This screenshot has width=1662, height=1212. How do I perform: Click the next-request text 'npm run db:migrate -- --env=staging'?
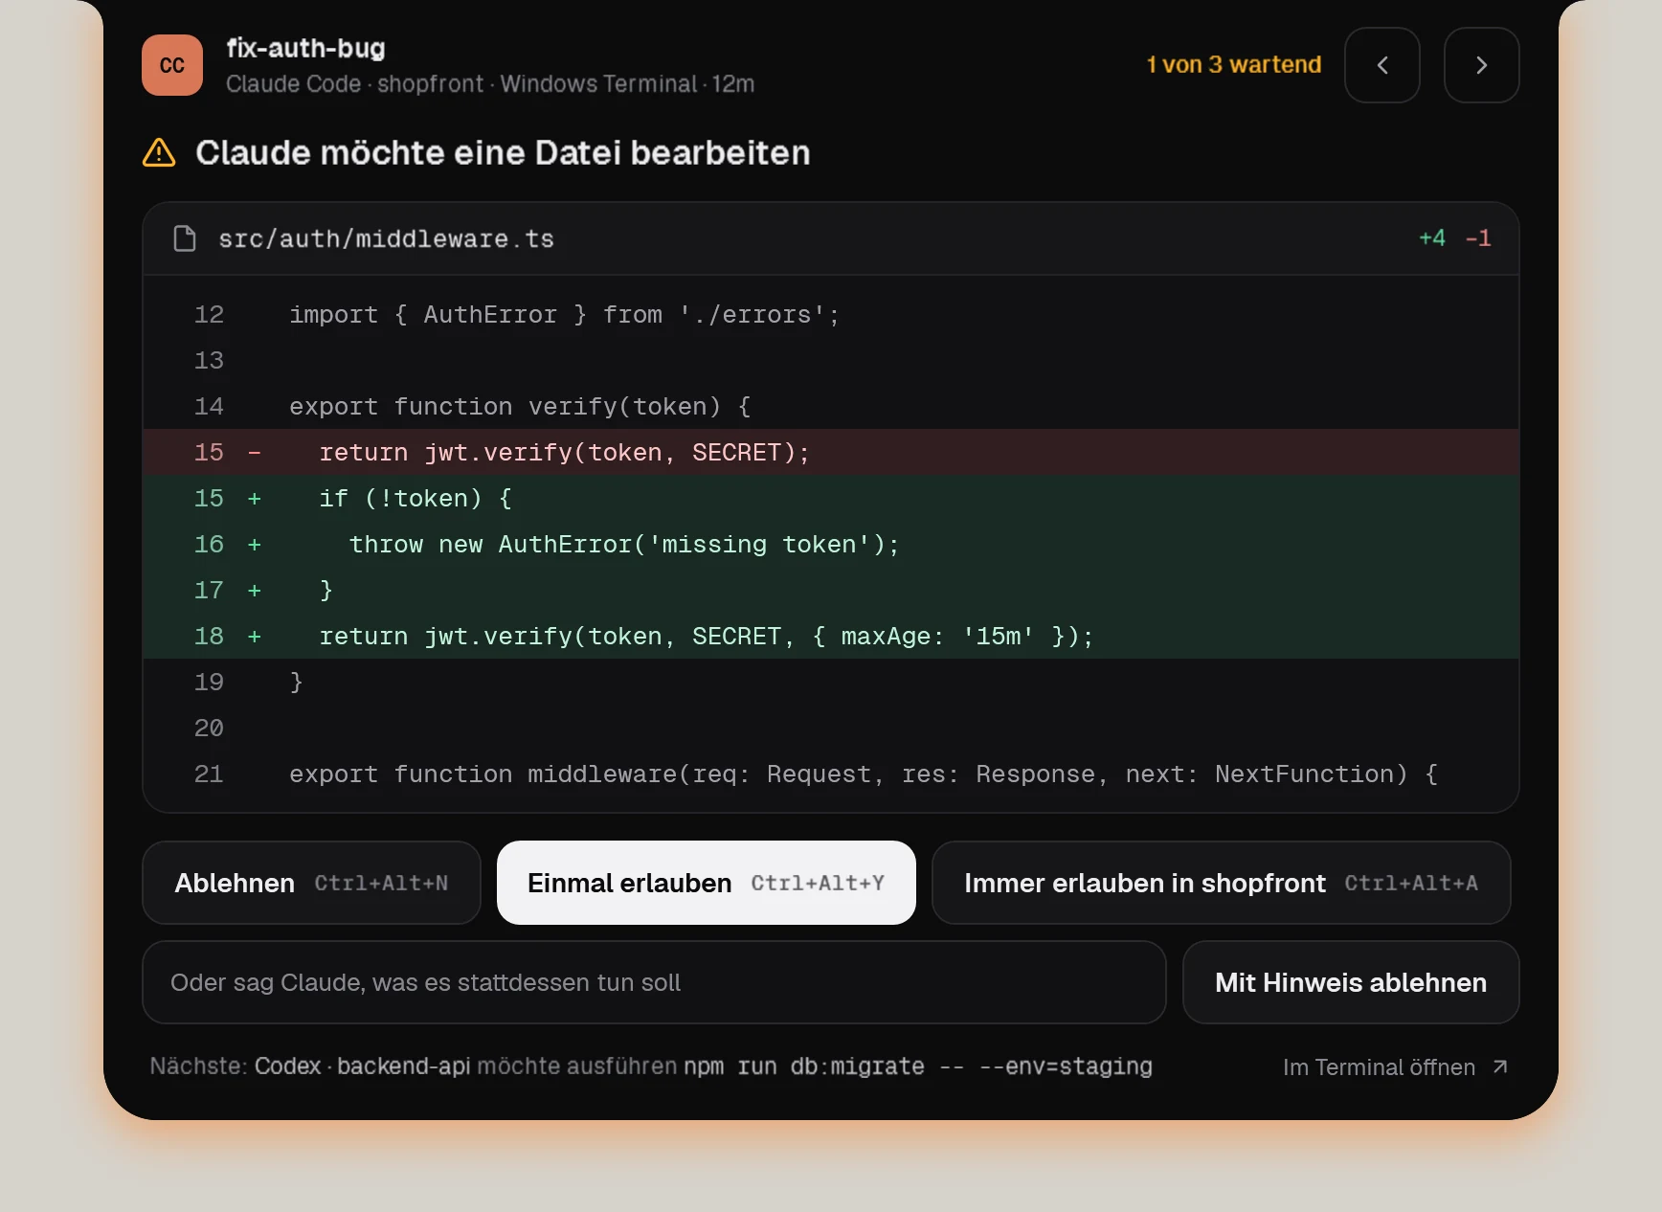point(917,1066)
